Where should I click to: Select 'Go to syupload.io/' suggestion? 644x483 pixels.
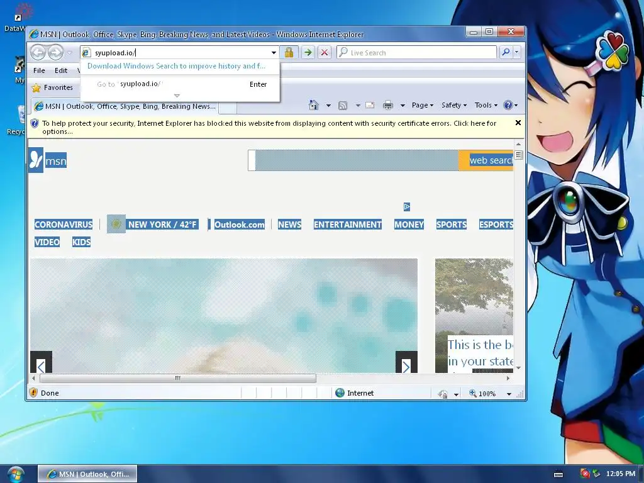click(180, 84)
